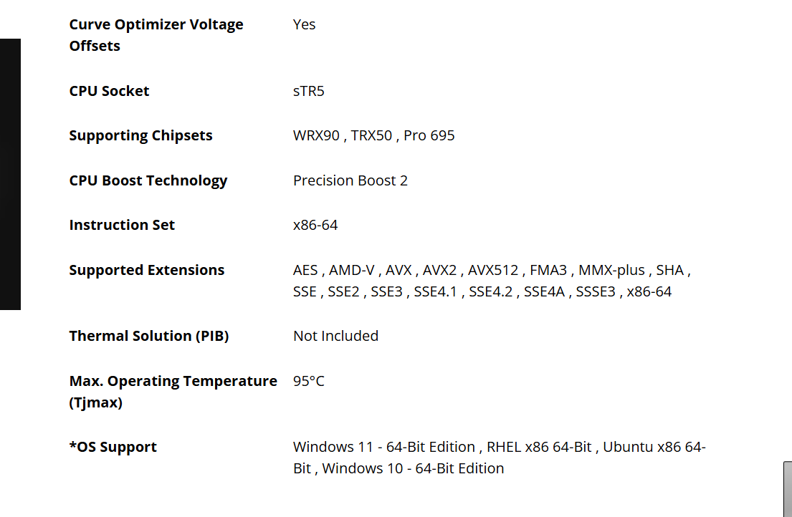The image size is (792, 517).
Task: Click the 'Max. Operating Temperature (Tjmax)' label
Action: tap(173, 392)
